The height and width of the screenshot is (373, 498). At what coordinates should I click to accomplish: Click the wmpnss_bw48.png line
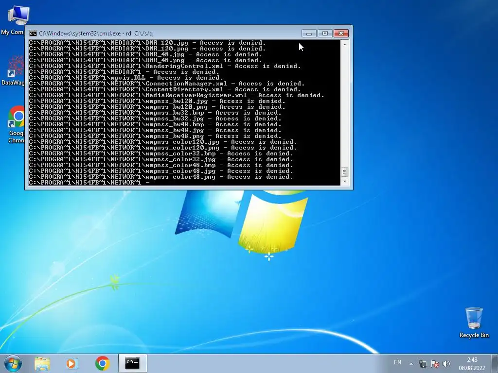click(x=155, y=136)
